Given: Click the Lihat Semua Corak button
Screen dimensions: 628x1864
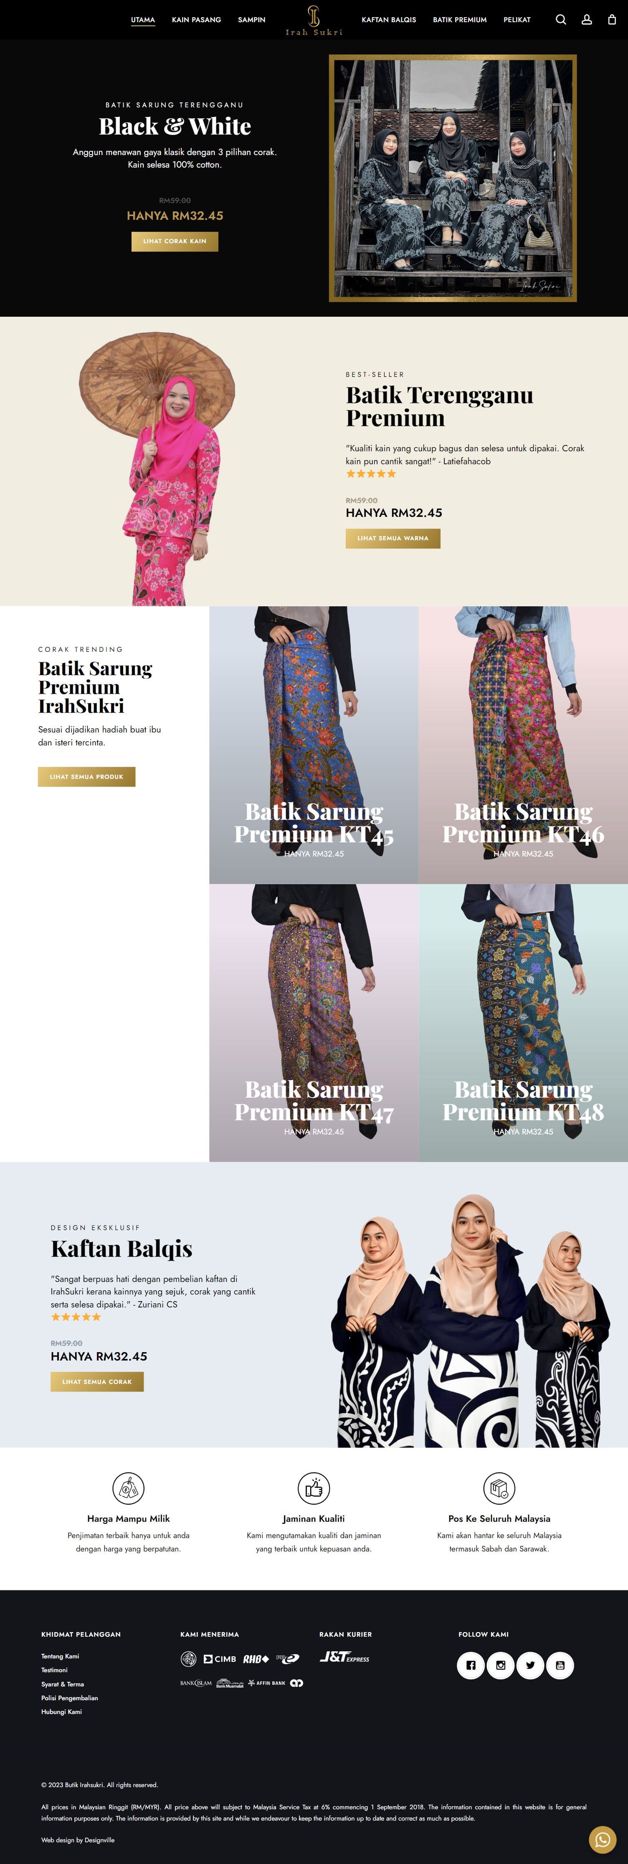Looking at the screenshot, I should click(97, 1381).
